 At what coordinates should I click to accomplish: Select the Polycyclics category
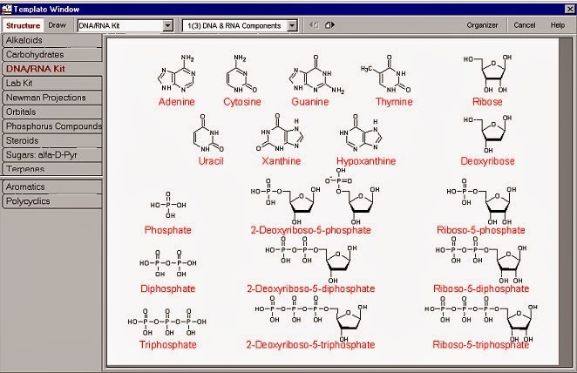point(52,201)
